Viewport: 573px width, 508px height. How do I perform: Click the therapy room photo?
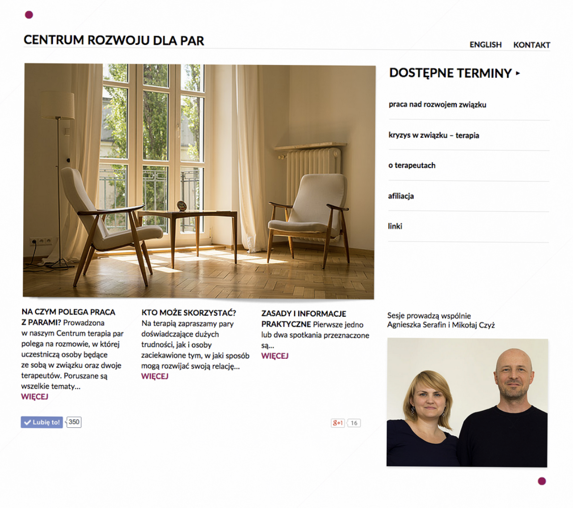(x=199, y=181)
